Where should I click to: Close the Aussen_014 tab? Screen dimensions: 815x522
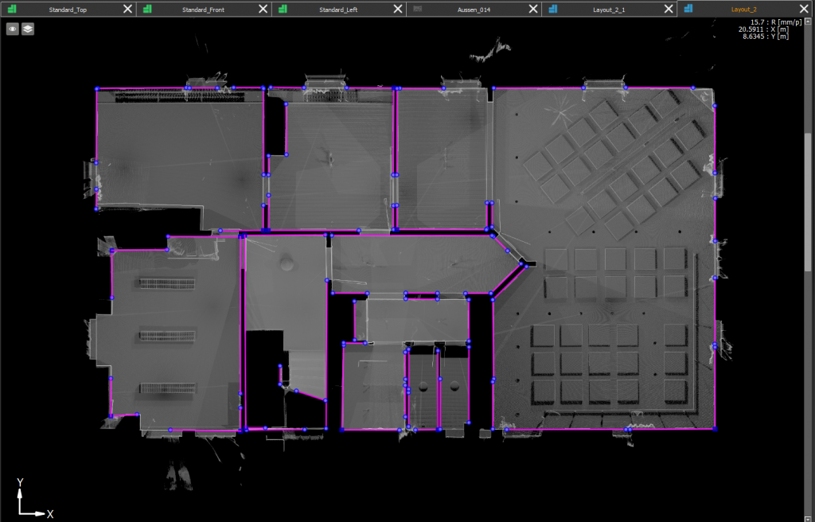tap(534, 9)
